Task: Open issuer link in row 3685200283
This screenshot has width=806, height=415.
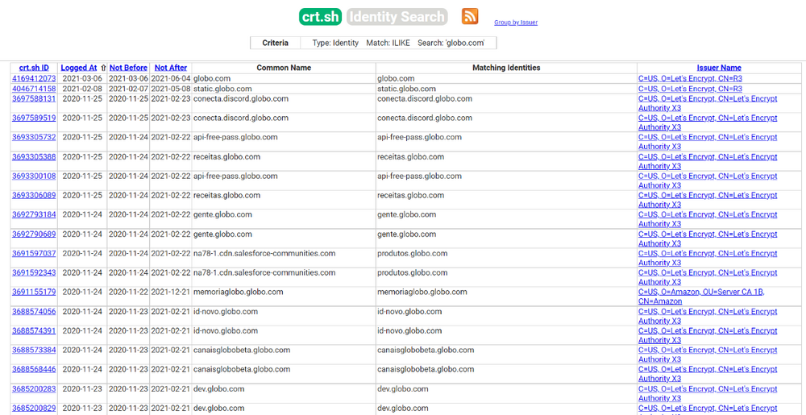Action: coord(708,393)
